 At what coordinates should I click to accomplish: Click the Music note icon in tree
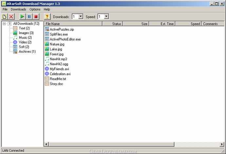click(x=15, y=38)
